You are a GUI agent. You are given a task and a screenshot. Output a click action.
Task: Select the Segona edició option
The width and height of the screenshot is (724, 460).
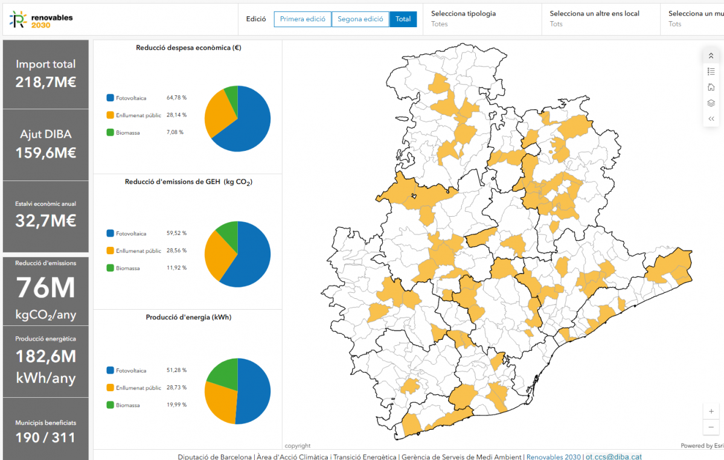(360, 19)
